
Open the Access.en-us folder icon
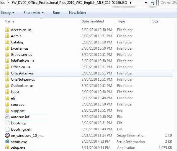click(7, 30)
